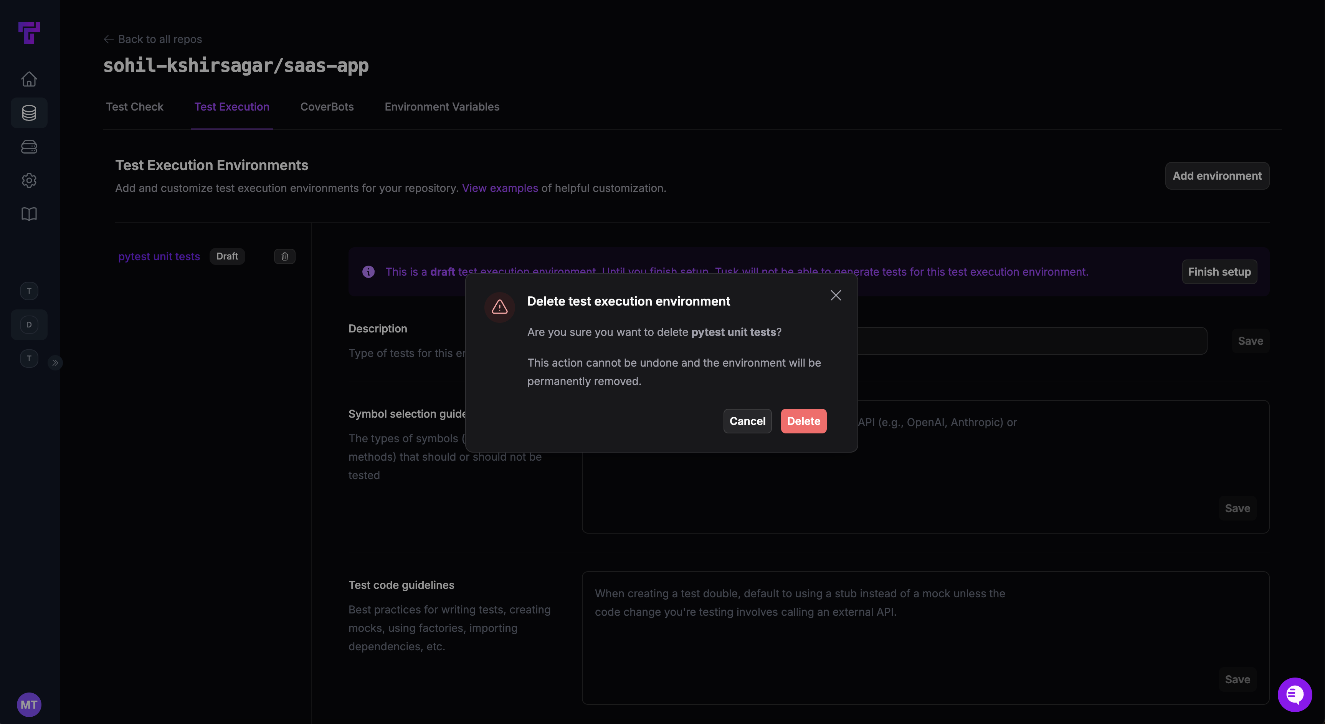The image size is (1325, 724).
Task: Open the chat bubble in bottom corner
Action: (x=1295, y=694)
